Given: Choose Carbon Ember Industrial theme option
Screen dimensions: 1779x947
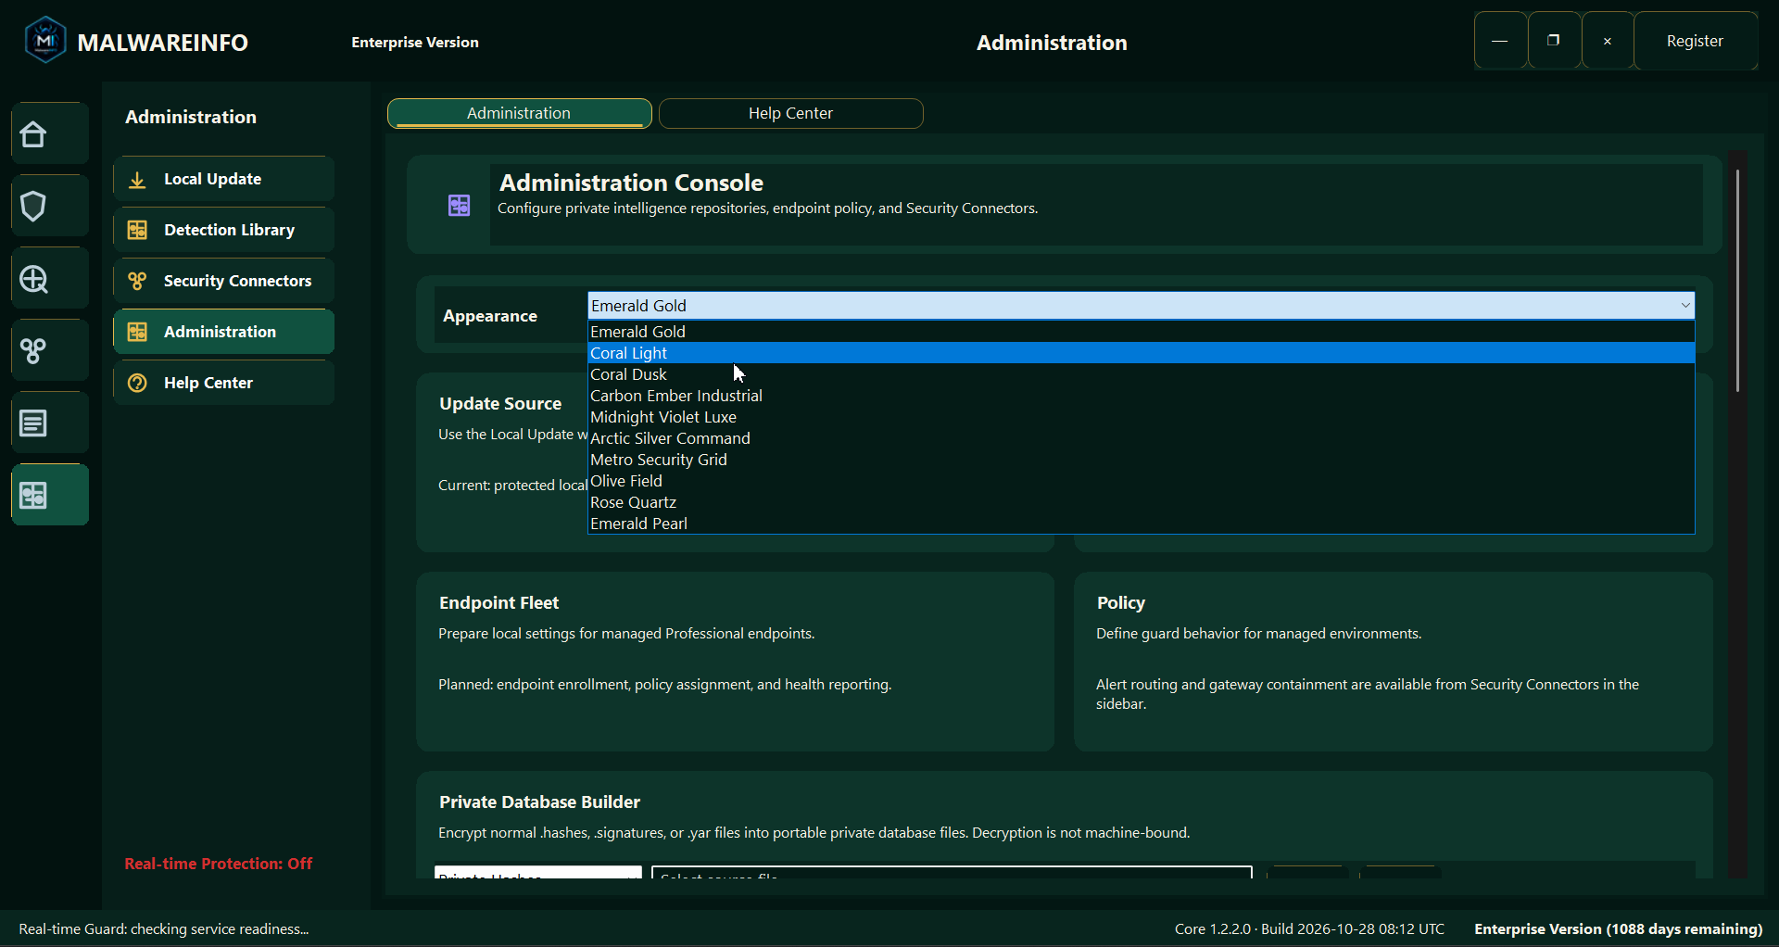Looking at the screenshot, I should 1142,396.
